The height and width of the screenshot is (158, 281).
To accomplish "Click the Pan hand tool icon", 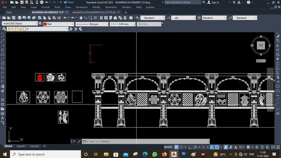I will [81, 18].
